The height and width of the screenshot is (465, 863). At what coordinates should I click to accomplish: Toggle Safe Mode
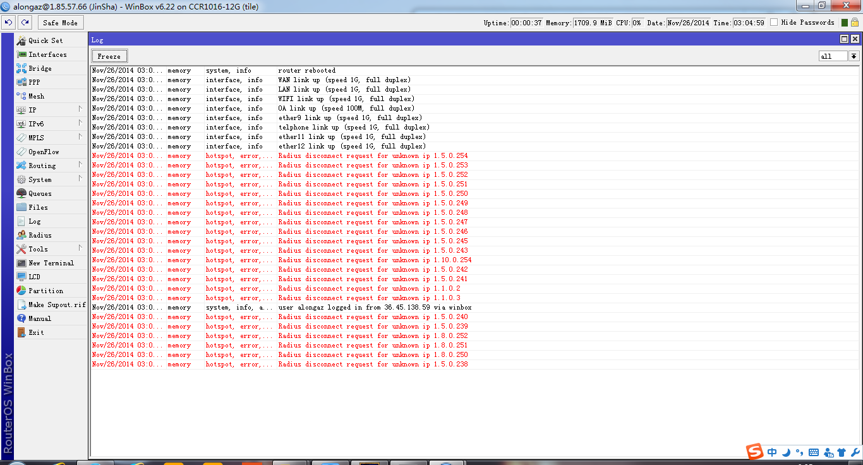pos(61,23)
